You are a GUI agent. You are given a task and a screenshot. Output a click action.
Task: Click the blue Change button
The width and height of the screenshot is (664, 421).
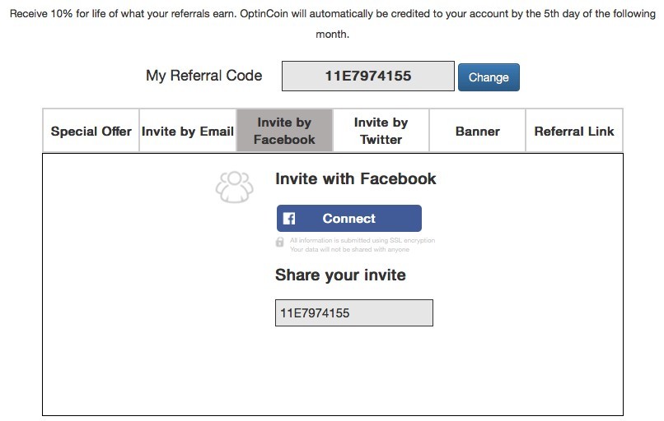(x=489, y=77)
